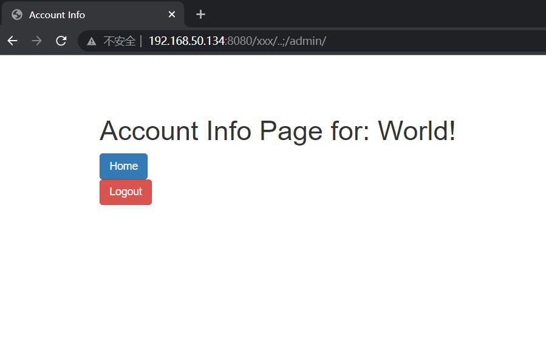The height and width of the screenshot is (342, 546).
Task: Click empty address bar space after URL
Action: point(435,41)
